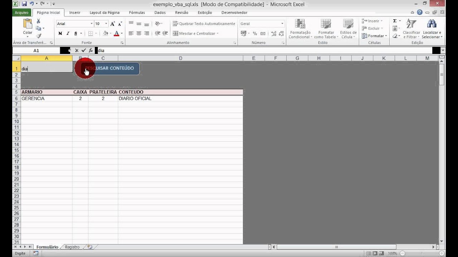Increase font size with the large A icon
Viewport: 458px width, 257px height.
(x=113, y=24)
